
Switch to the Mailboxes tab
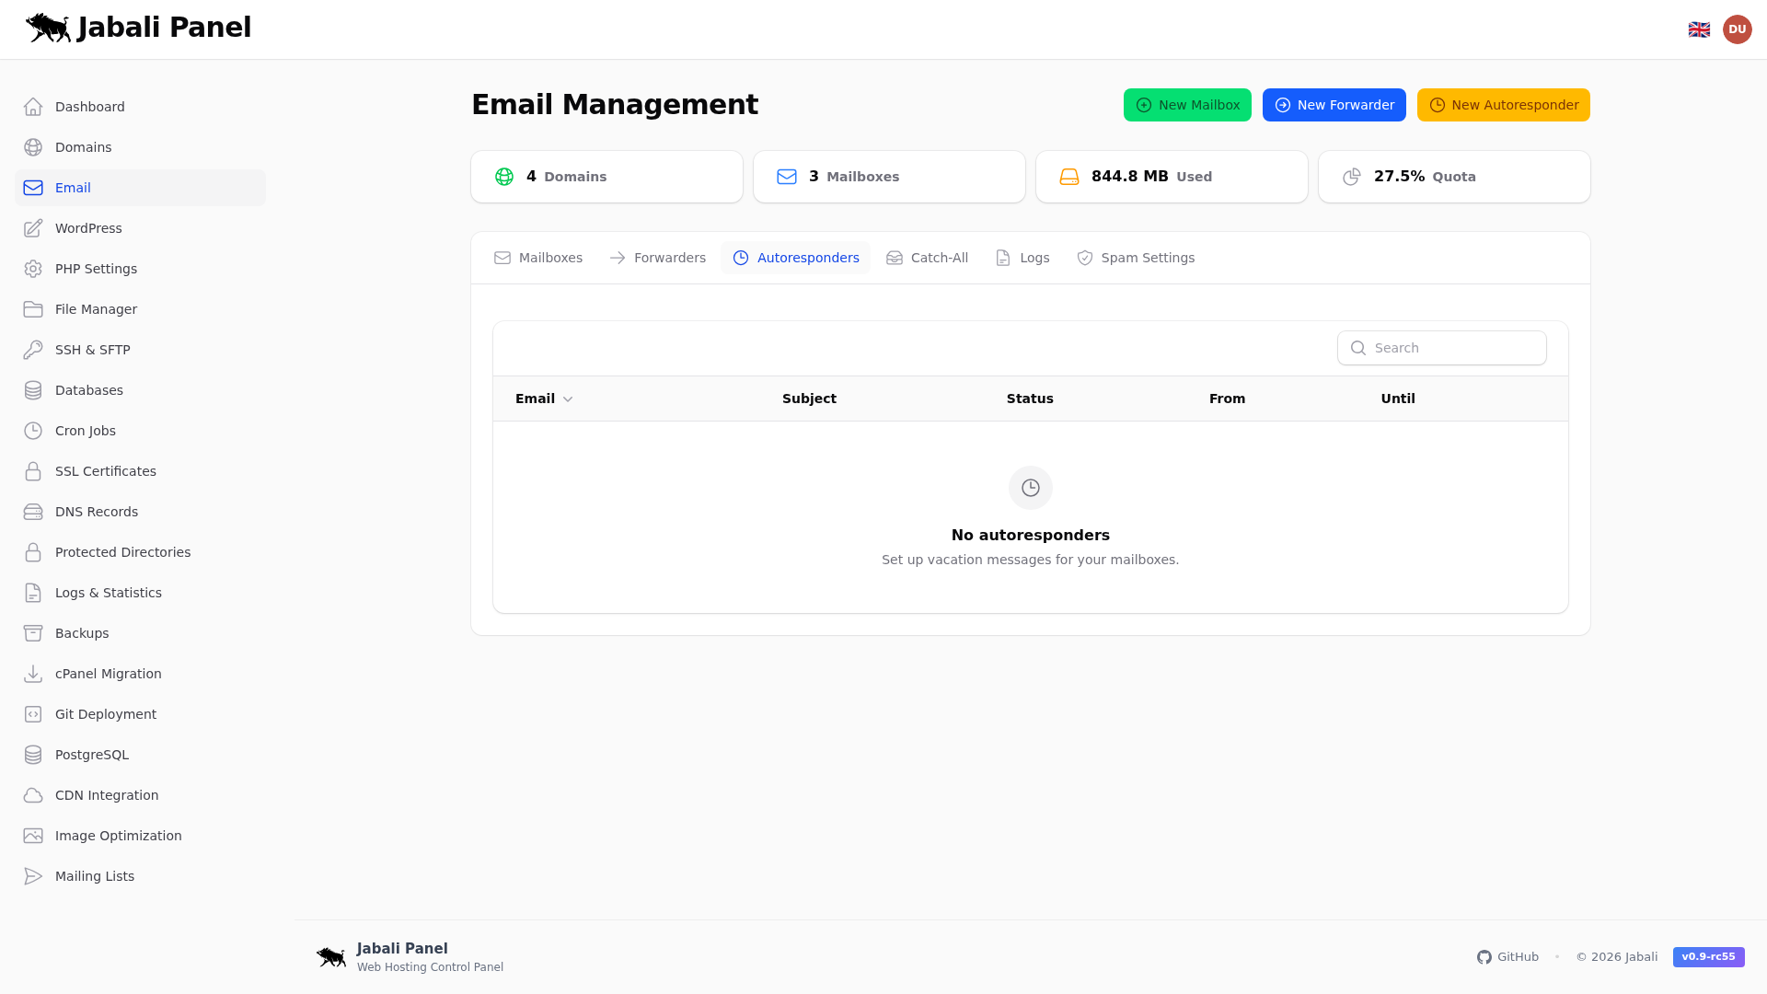537,258
